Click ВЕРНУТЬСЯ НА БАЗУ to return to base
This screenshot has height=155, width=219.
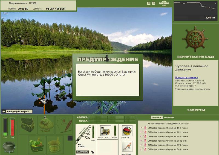click(196, 57)
